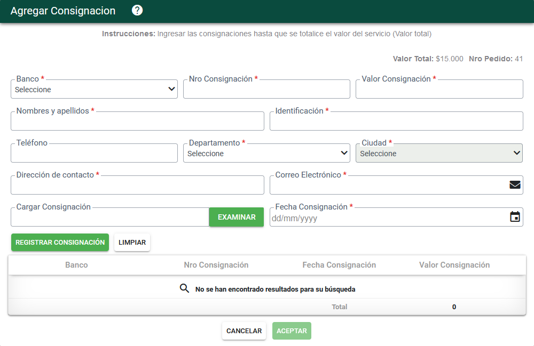Click the search magnifier icon in results table
This screenshot has height=346, width=534.
pyautogui.click(x=184, y=288)
